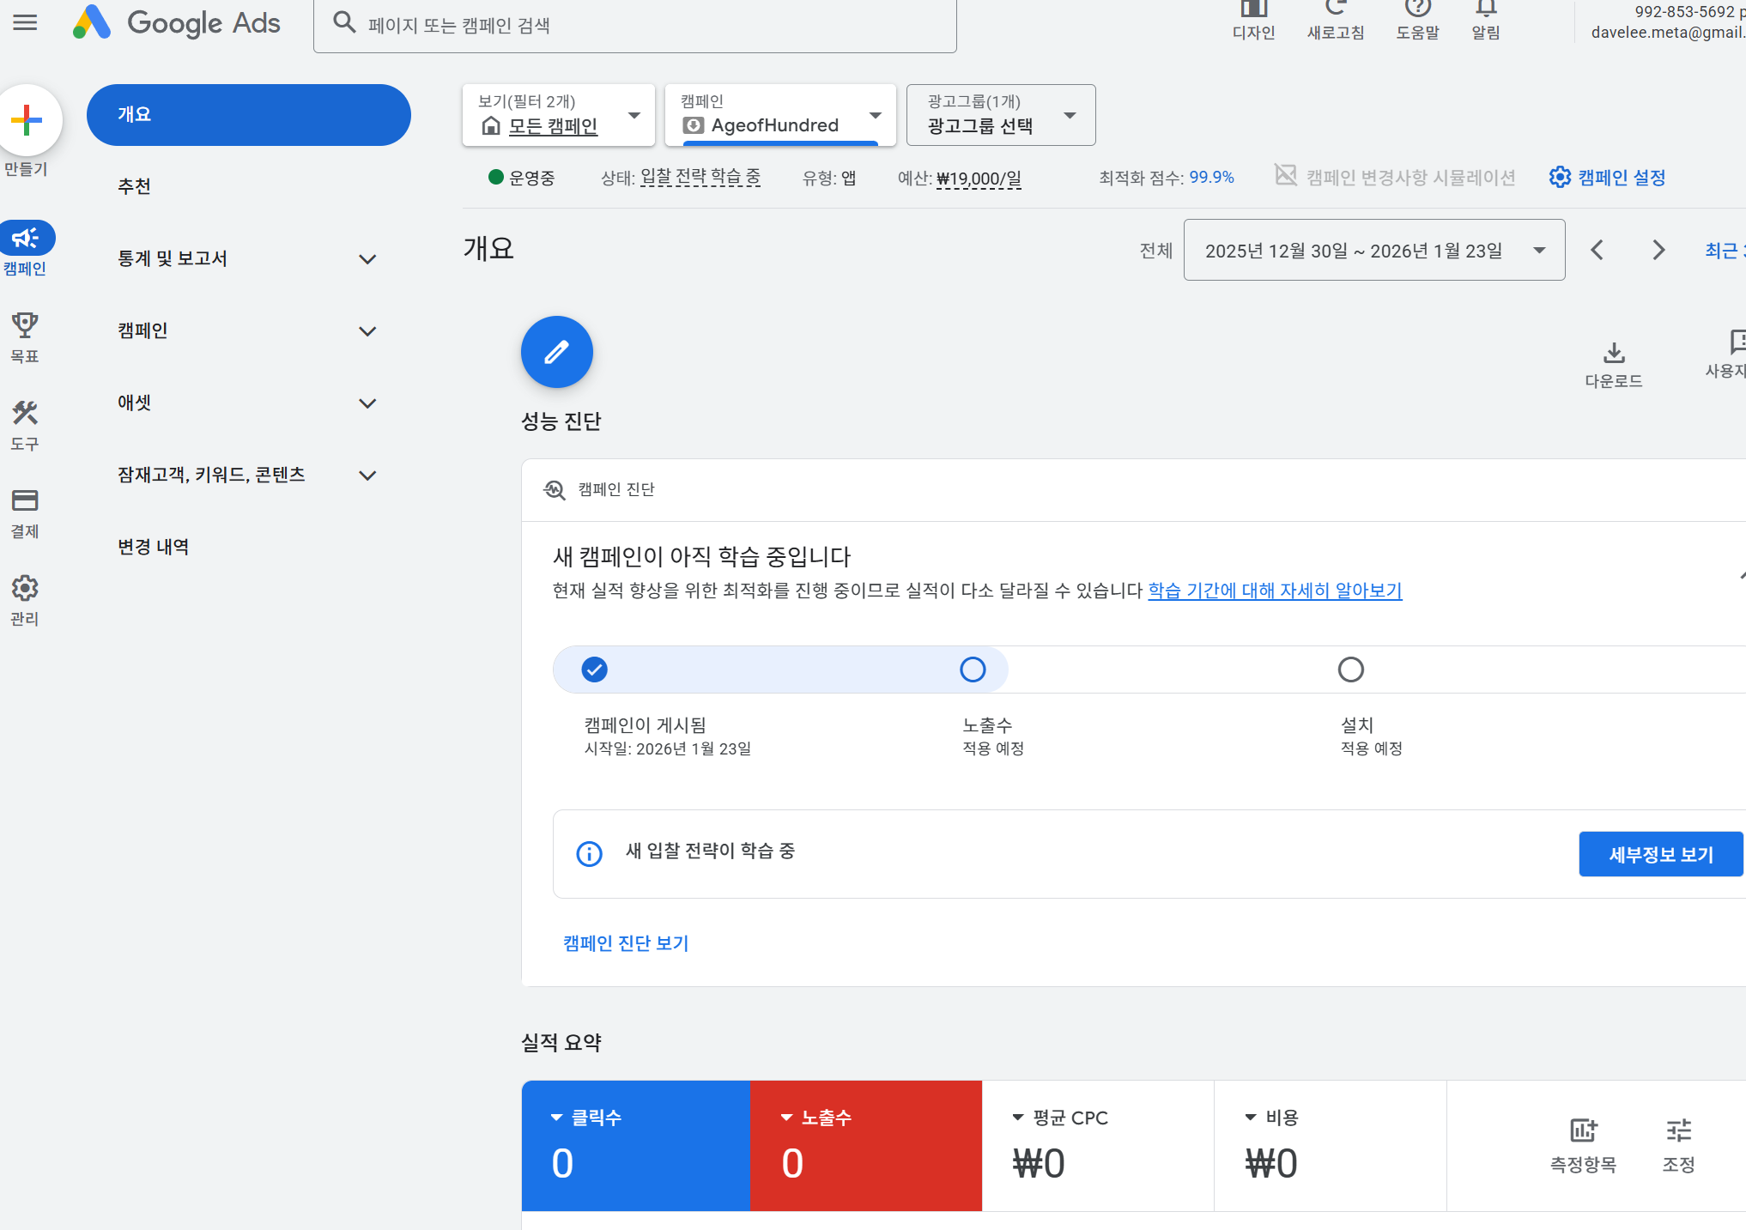Select the 설치 progress step circle
Screen dimensions: 1746x1230
tap(1350, 670)
